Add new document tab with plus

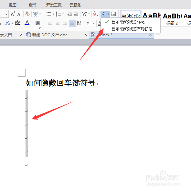[x=158, y=35]
